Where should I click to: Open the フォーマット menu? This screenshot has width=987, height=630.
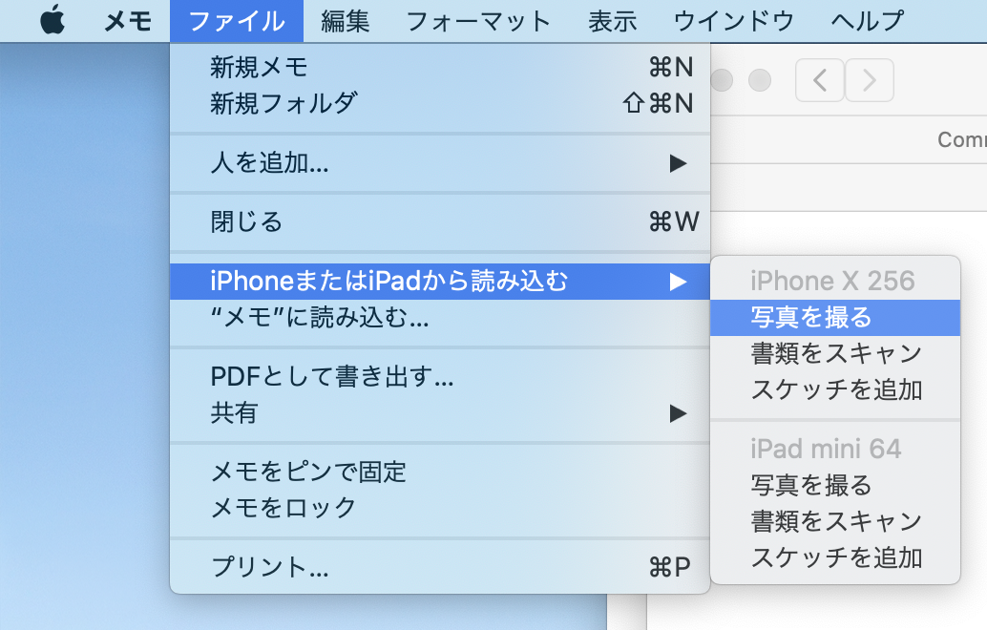(478, 21)
